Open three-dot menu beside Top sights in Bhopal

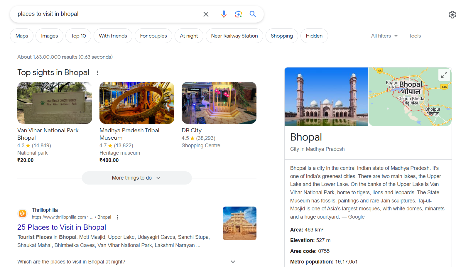click(98, 73)
